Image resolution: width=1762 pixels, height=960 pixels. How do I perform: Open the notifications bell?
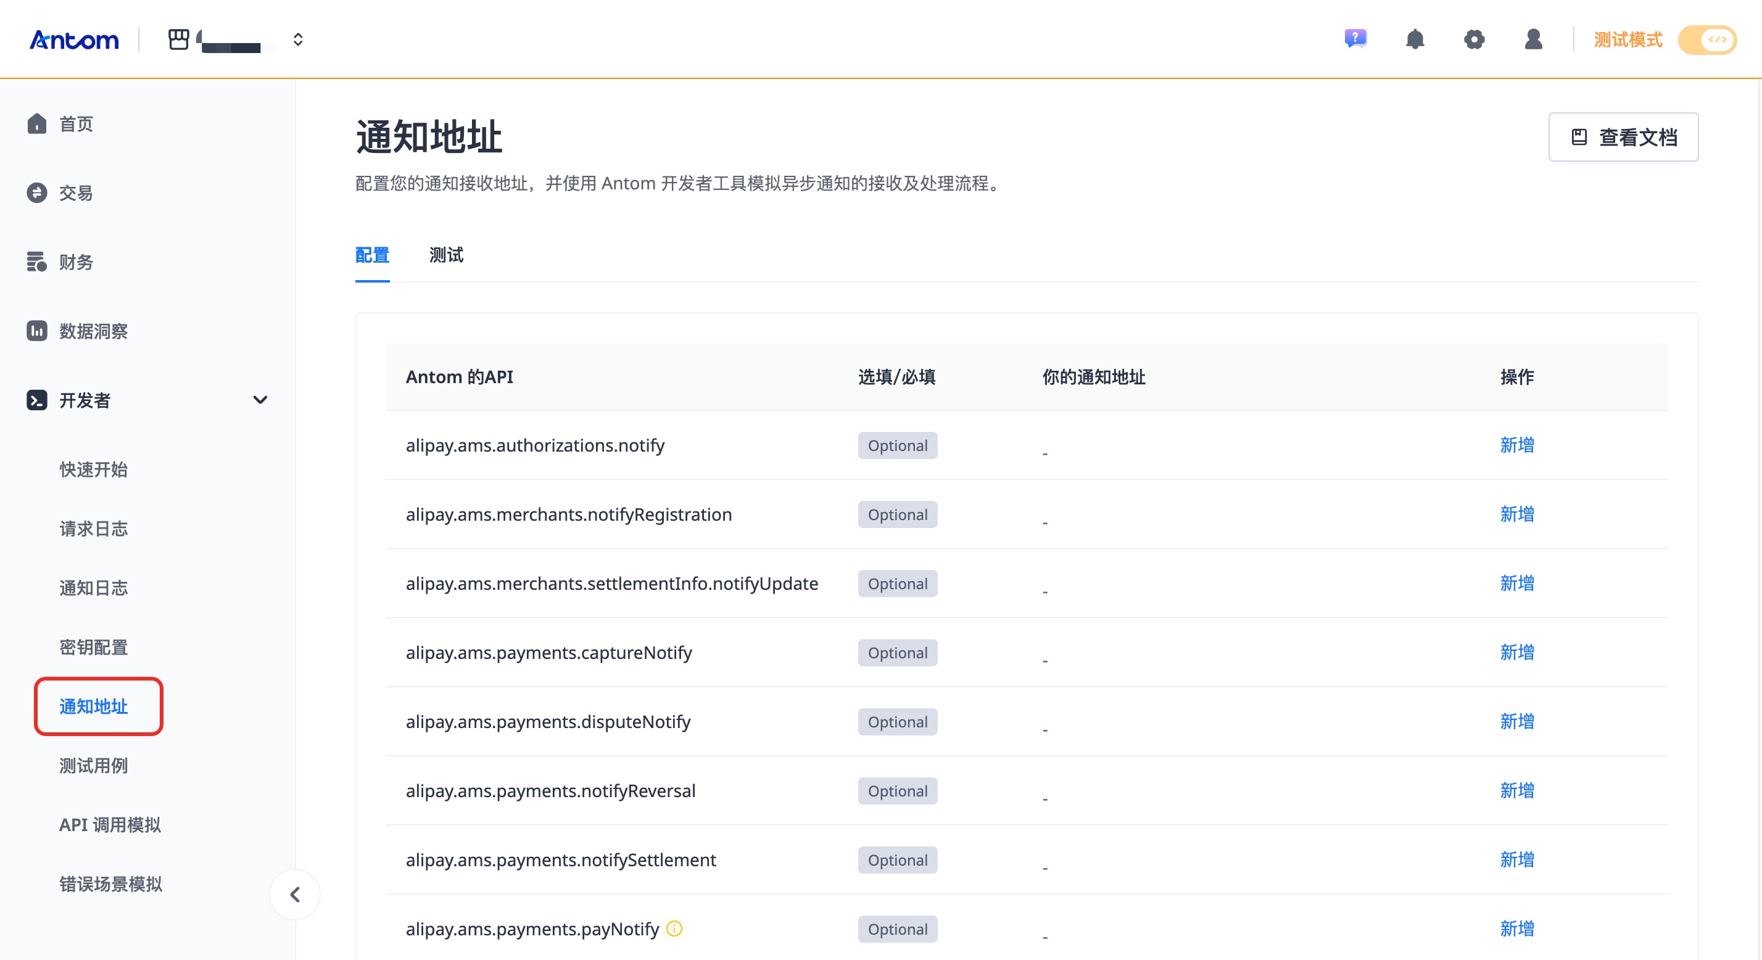1415,39
